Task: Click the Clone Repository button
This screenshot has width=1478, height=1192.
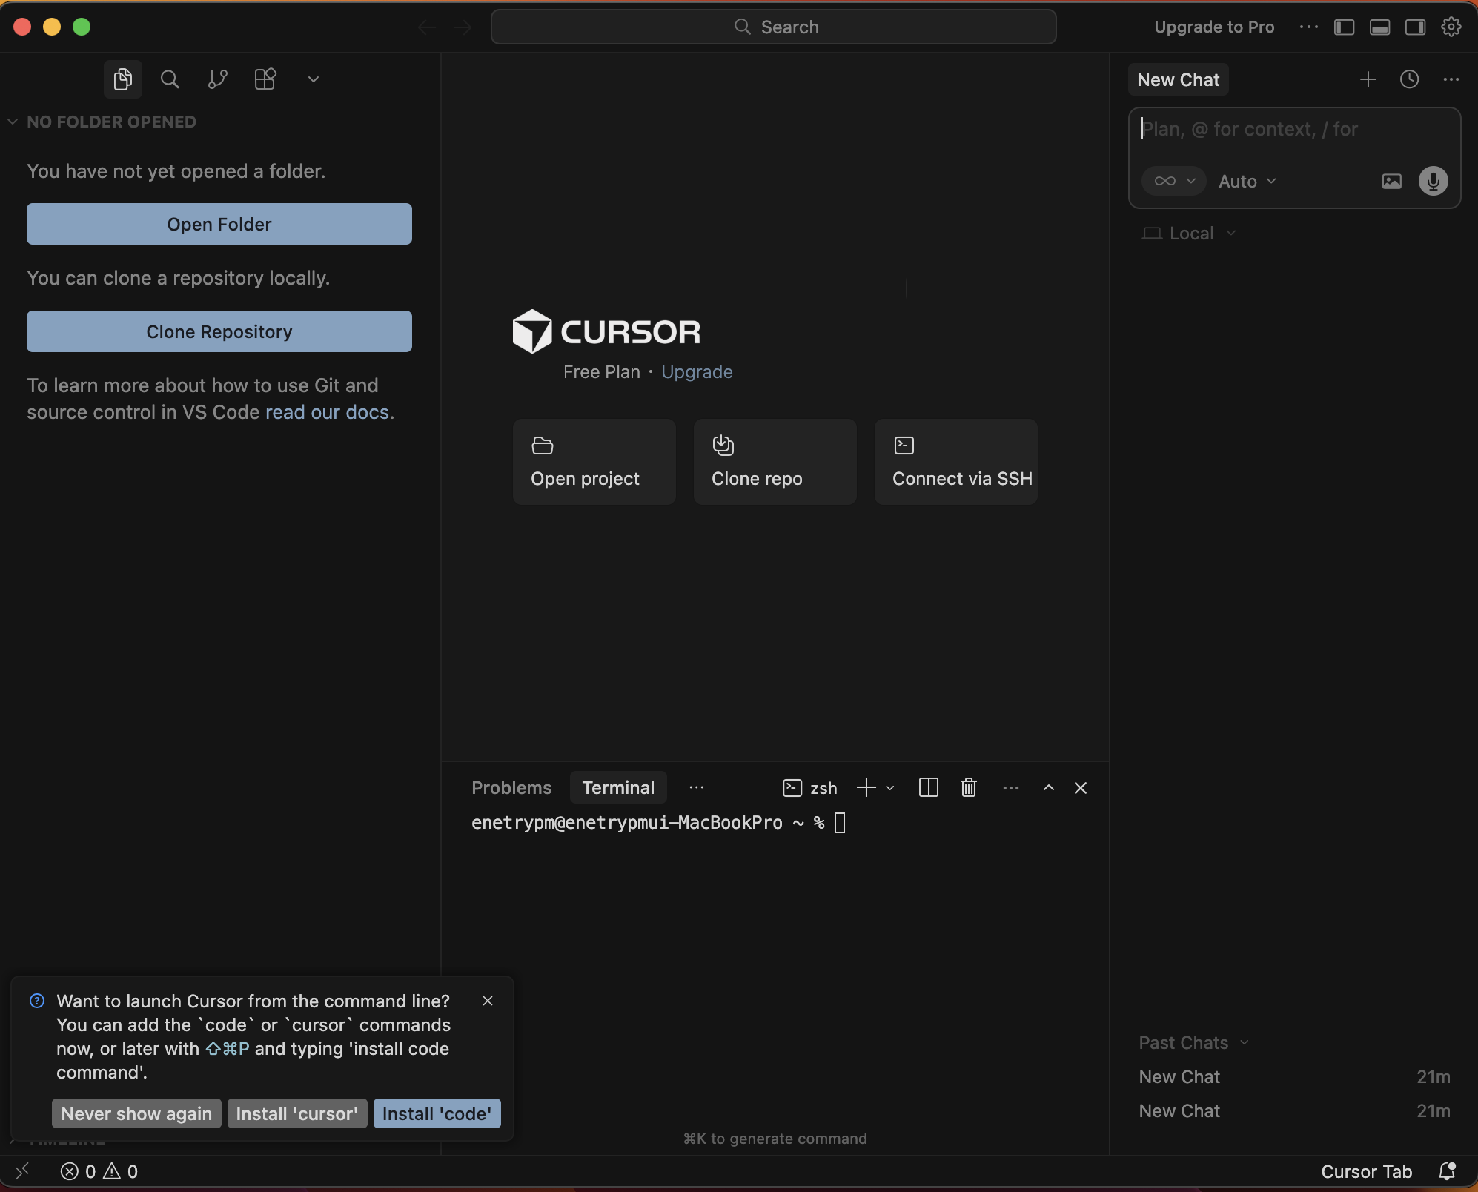Action: tap(219, 331)
